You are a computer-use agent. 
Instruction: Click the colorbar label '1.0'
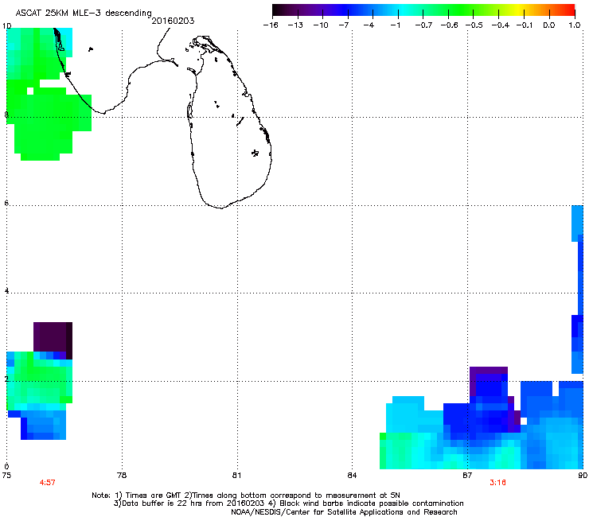575,25
